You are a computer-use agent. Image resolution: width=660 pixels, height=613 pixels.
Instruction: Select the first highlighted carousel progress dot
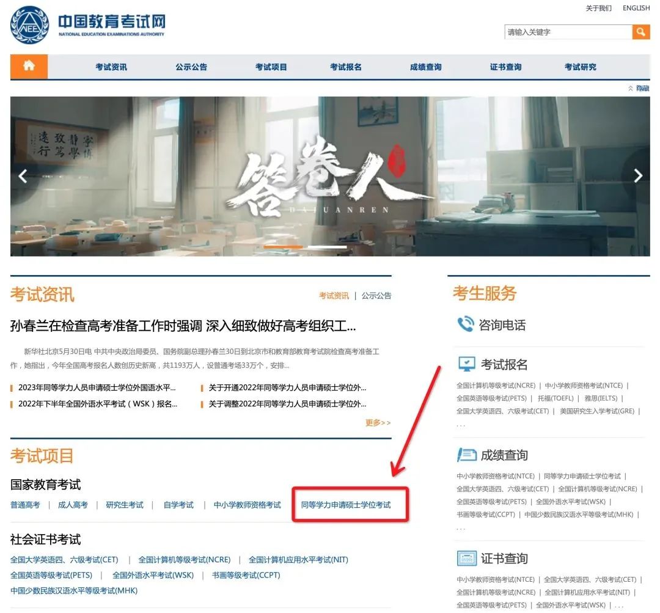[x=284, y=247]
